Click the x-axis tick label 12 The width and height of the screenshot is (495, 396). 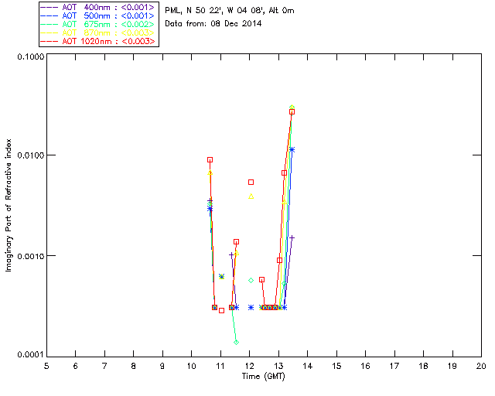(x=249, y=366)
